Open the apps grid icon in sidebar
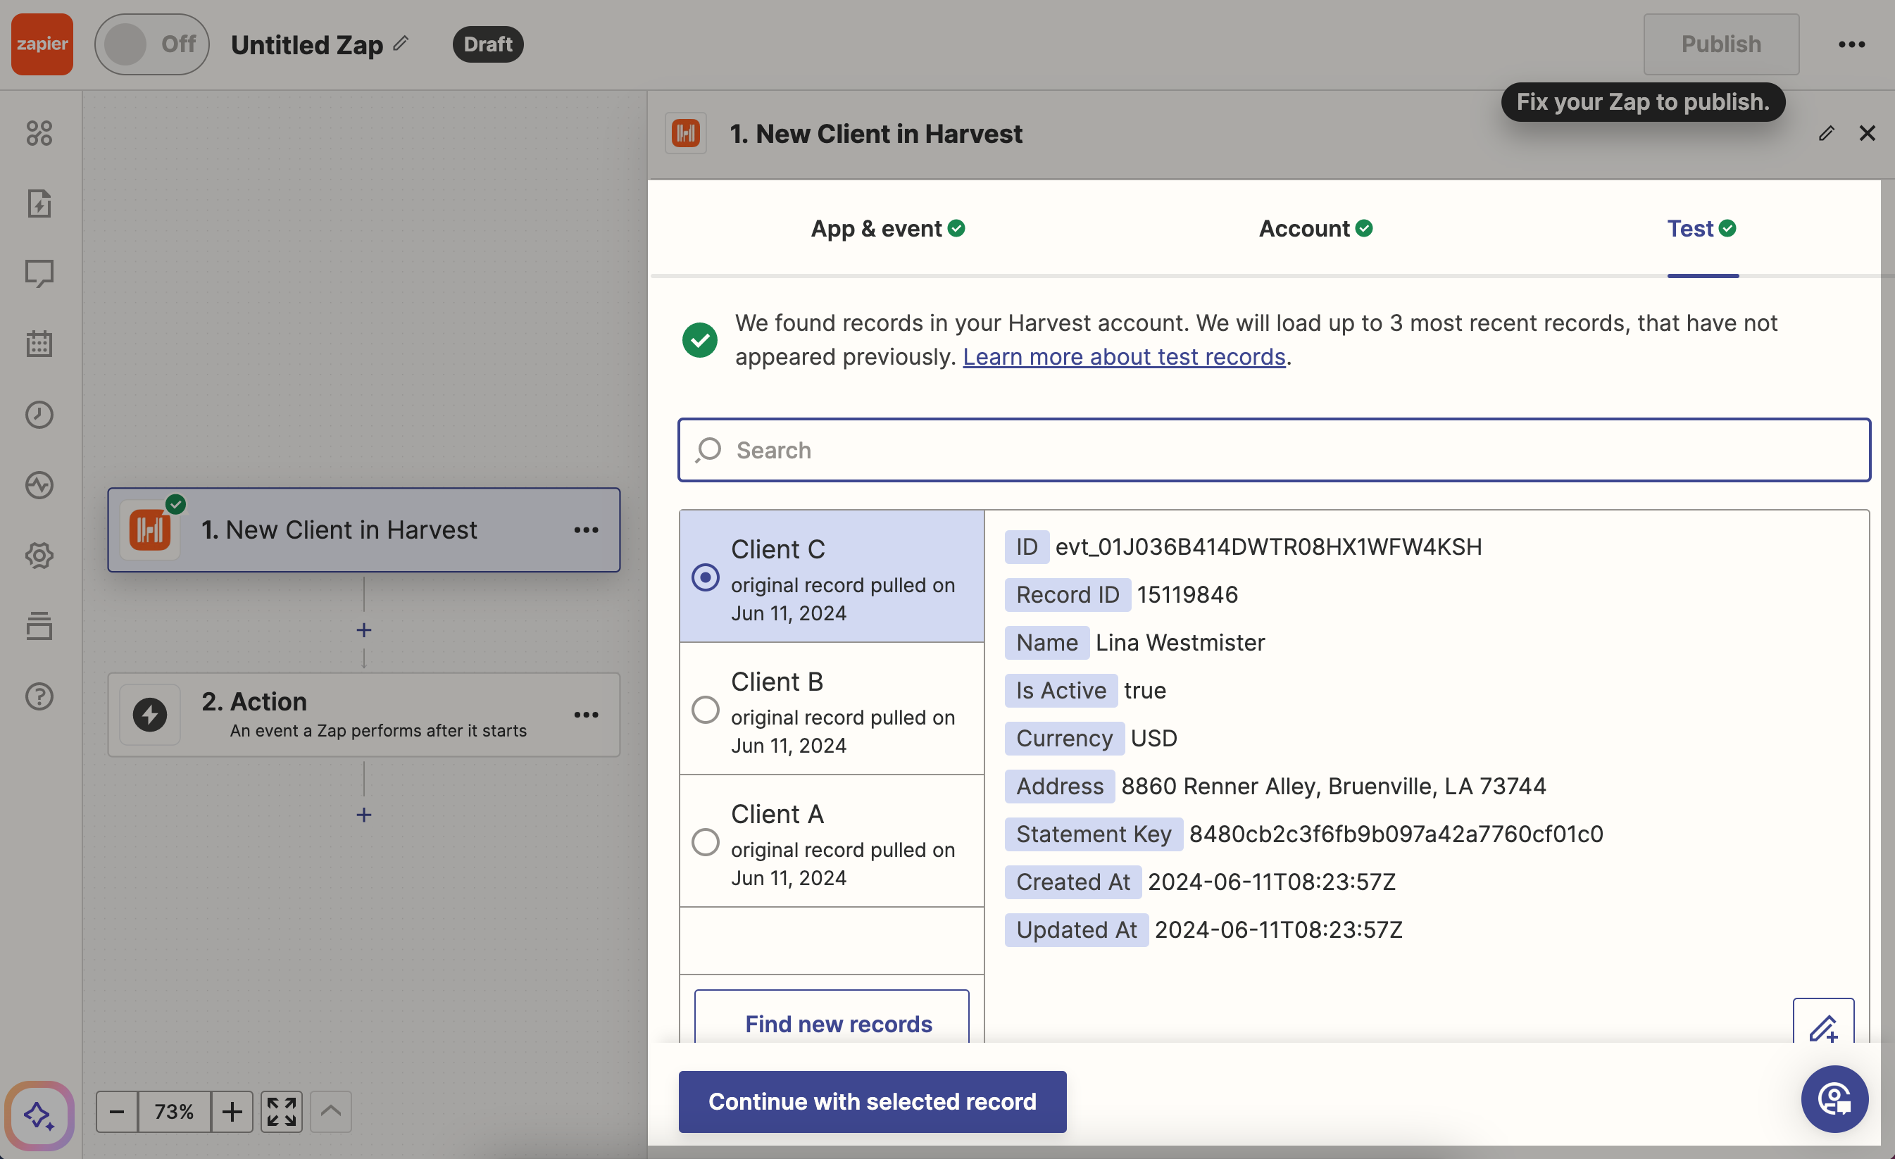 coord(39,133)
